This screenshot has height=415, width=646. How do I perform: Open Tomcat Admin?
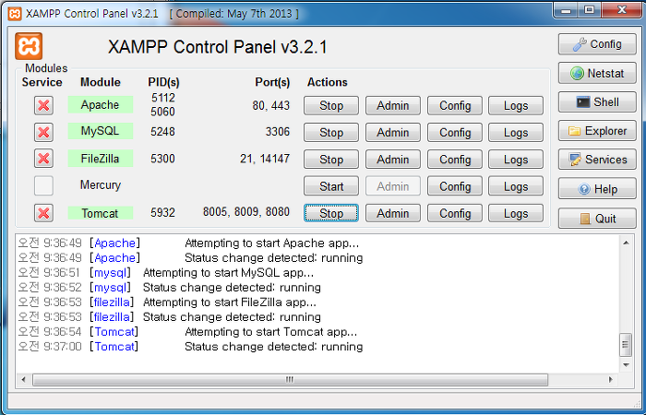[393, 213]
